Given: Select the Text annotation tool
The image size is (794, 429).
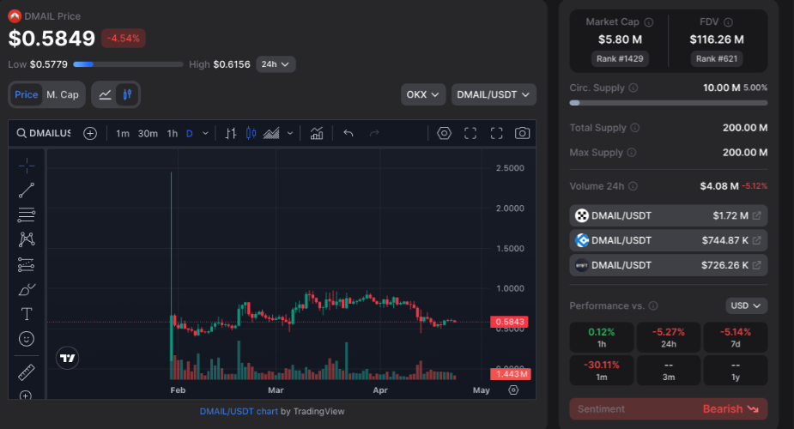Looking at the screenshot, I should (x=27, y=314).
